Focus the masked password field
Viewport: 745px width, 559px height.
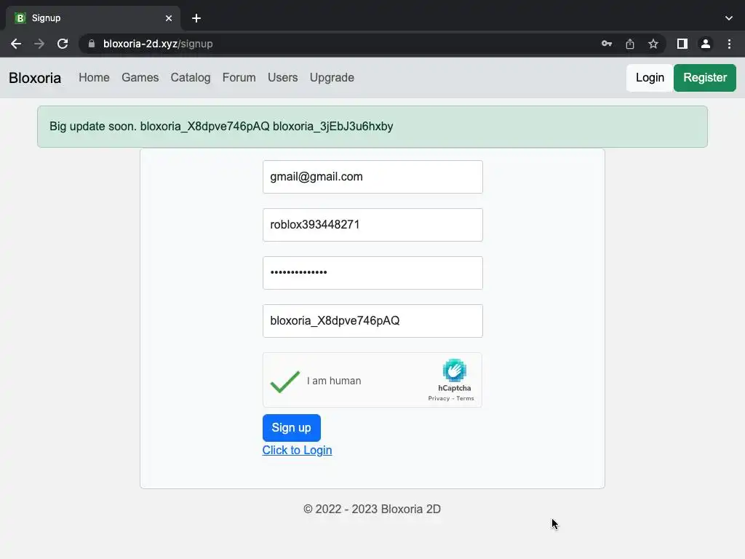372,273
